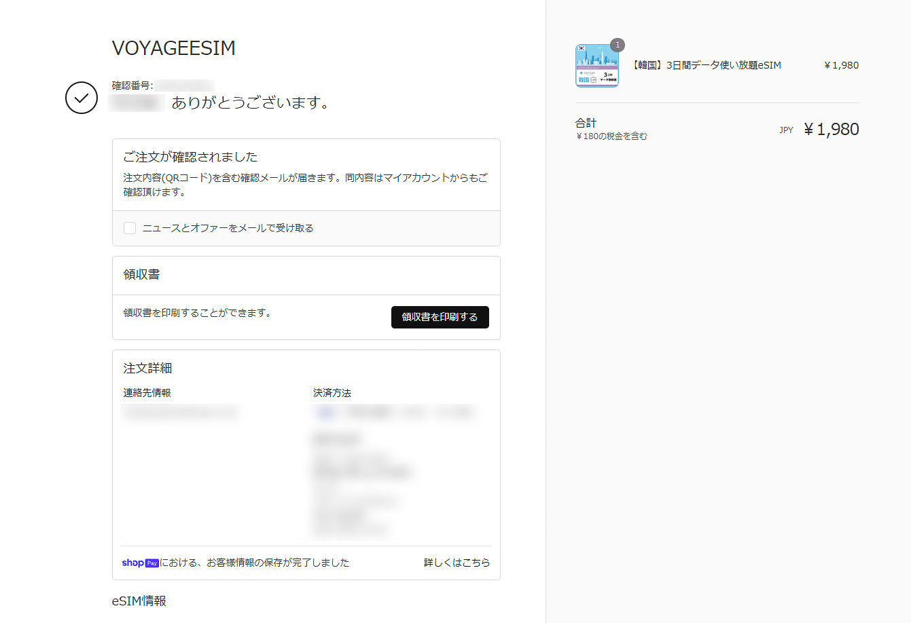Viewport: 911px width, 623px height.
Task: Toggle the newsletter subscription checkbox off
Action: click(129, 228)
